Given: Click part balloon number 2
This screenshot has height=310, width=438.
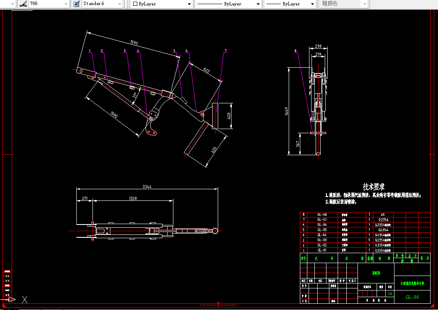Looking at the screenshot, I should click(x=102, y=51).
